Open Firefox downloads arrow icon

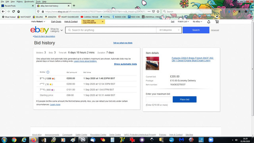(229, 12)
